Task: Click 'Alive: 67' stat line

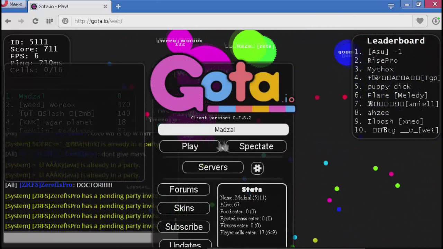Action: [230, 205]
